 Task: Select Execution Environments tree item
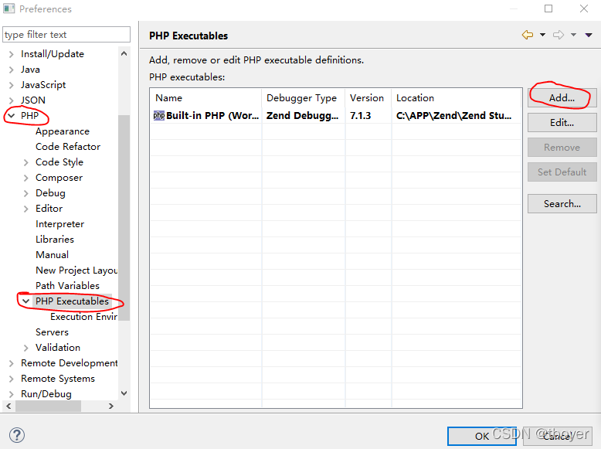83,317
